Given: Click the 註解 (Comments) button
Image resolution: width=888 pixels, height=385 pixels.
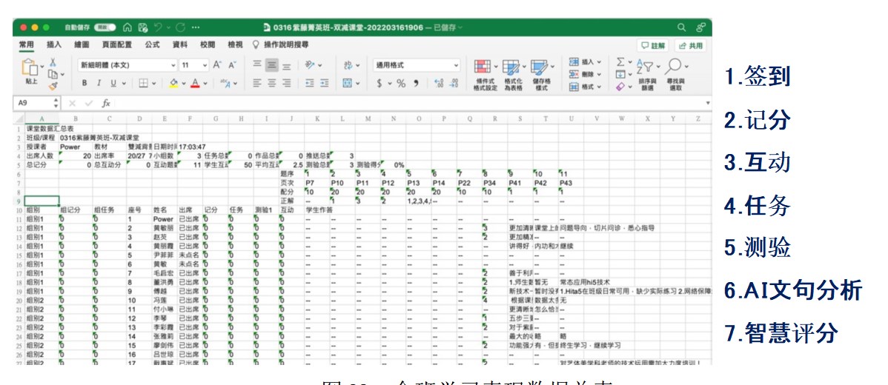Looking at the screenshot, I should click(x=654, y=45).
